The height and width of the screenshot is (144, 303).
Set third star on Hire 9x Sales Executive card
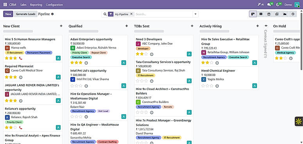tap(212, 63)
